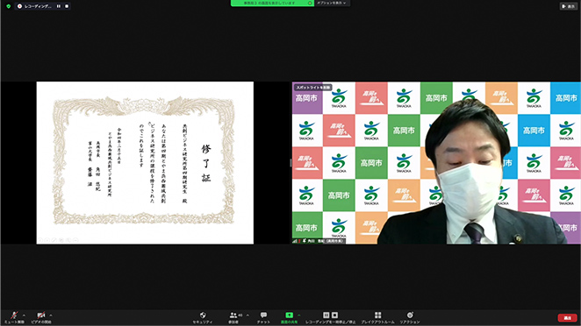Click the View button at top right
Image resolution: width=581 pixels, height=326 pixels.
click(x=568, y=6)
